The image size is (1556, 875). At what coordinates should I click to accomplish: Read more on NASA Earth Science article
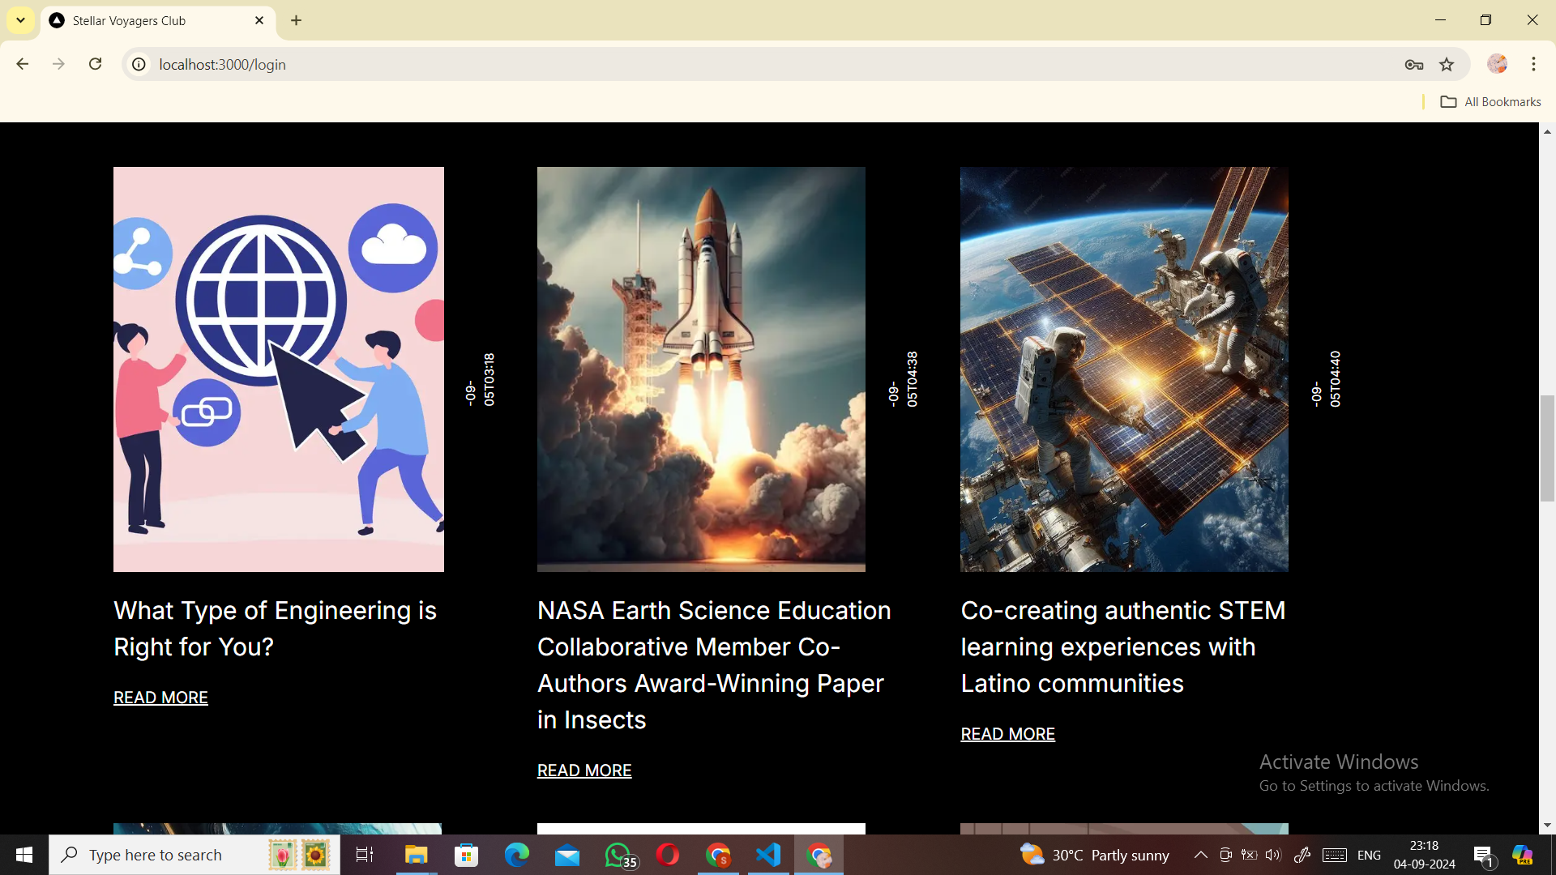[x=584, y=770]
